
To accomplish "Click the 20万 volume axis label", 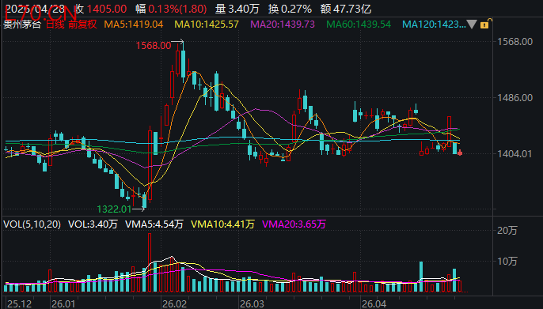I will 507,231.
